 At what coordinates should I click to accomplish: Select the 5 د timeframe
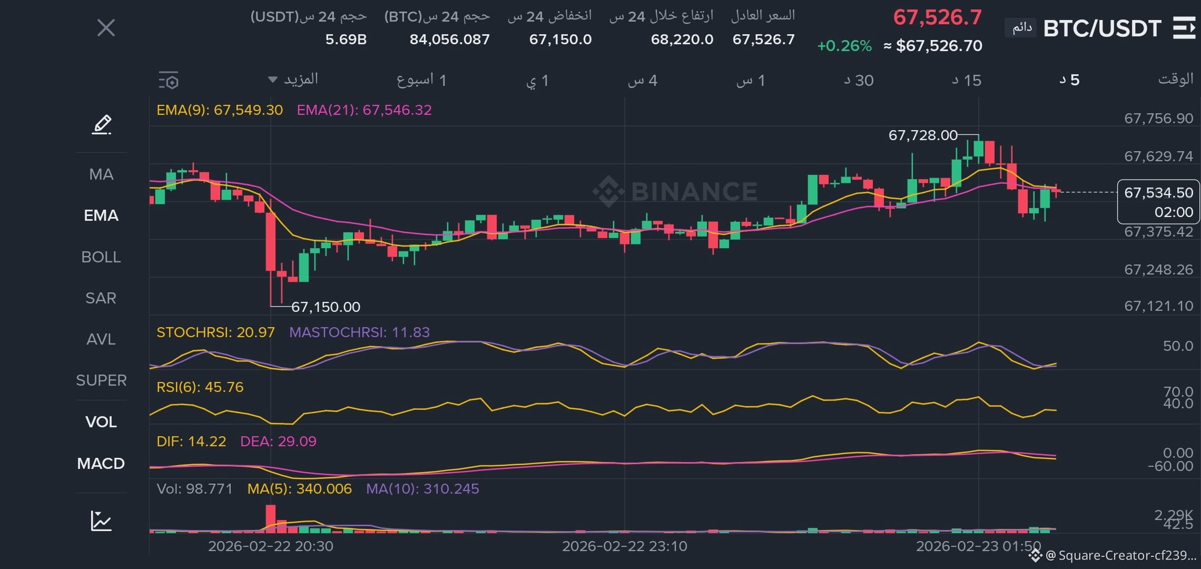(x=1069, y=80)
